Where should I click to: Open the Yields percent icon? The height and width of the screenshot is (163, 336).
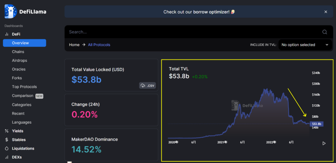click(7, 131)
